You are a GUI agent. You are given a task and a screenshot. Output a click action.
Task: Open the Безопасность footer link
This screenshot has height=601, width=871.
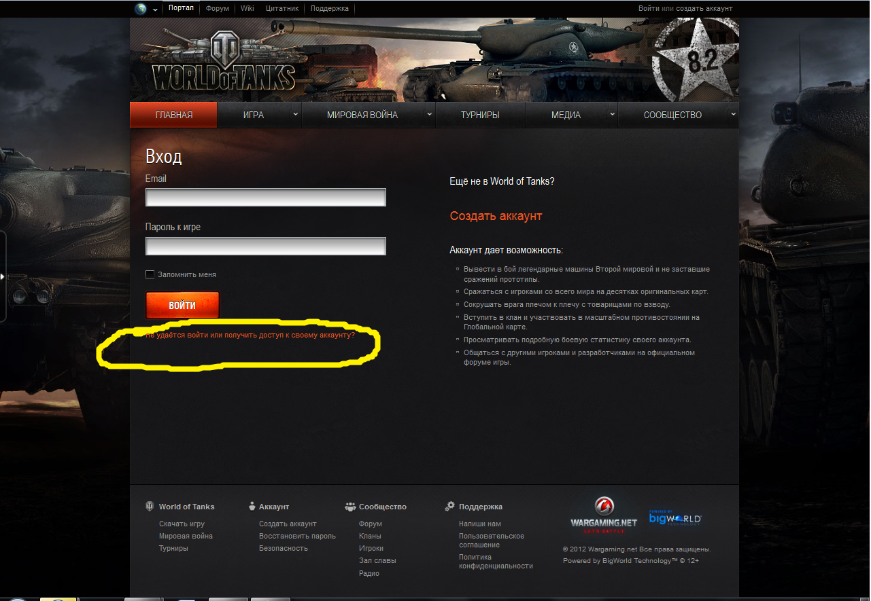coord(284,549)
